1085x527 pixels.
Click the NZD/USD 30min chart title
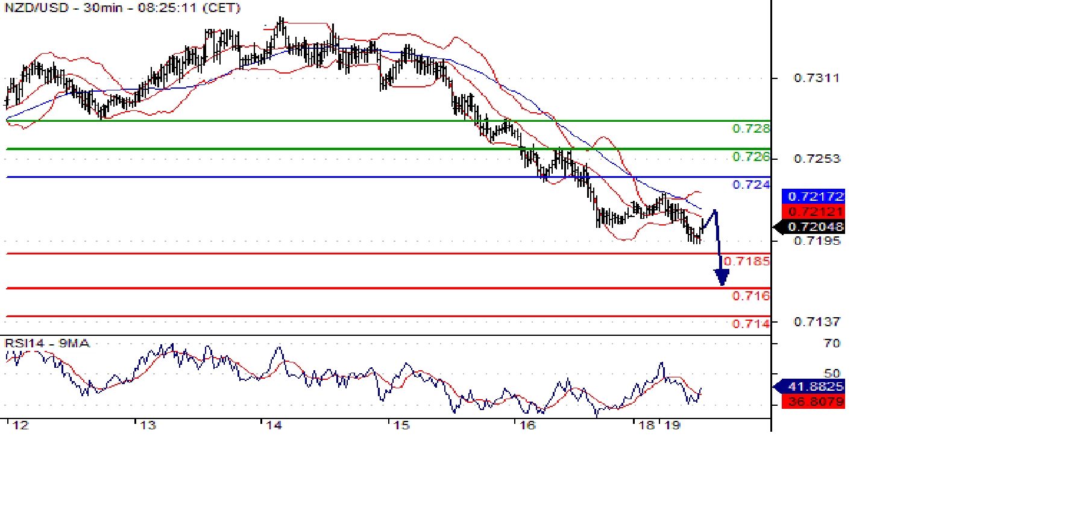122,8
